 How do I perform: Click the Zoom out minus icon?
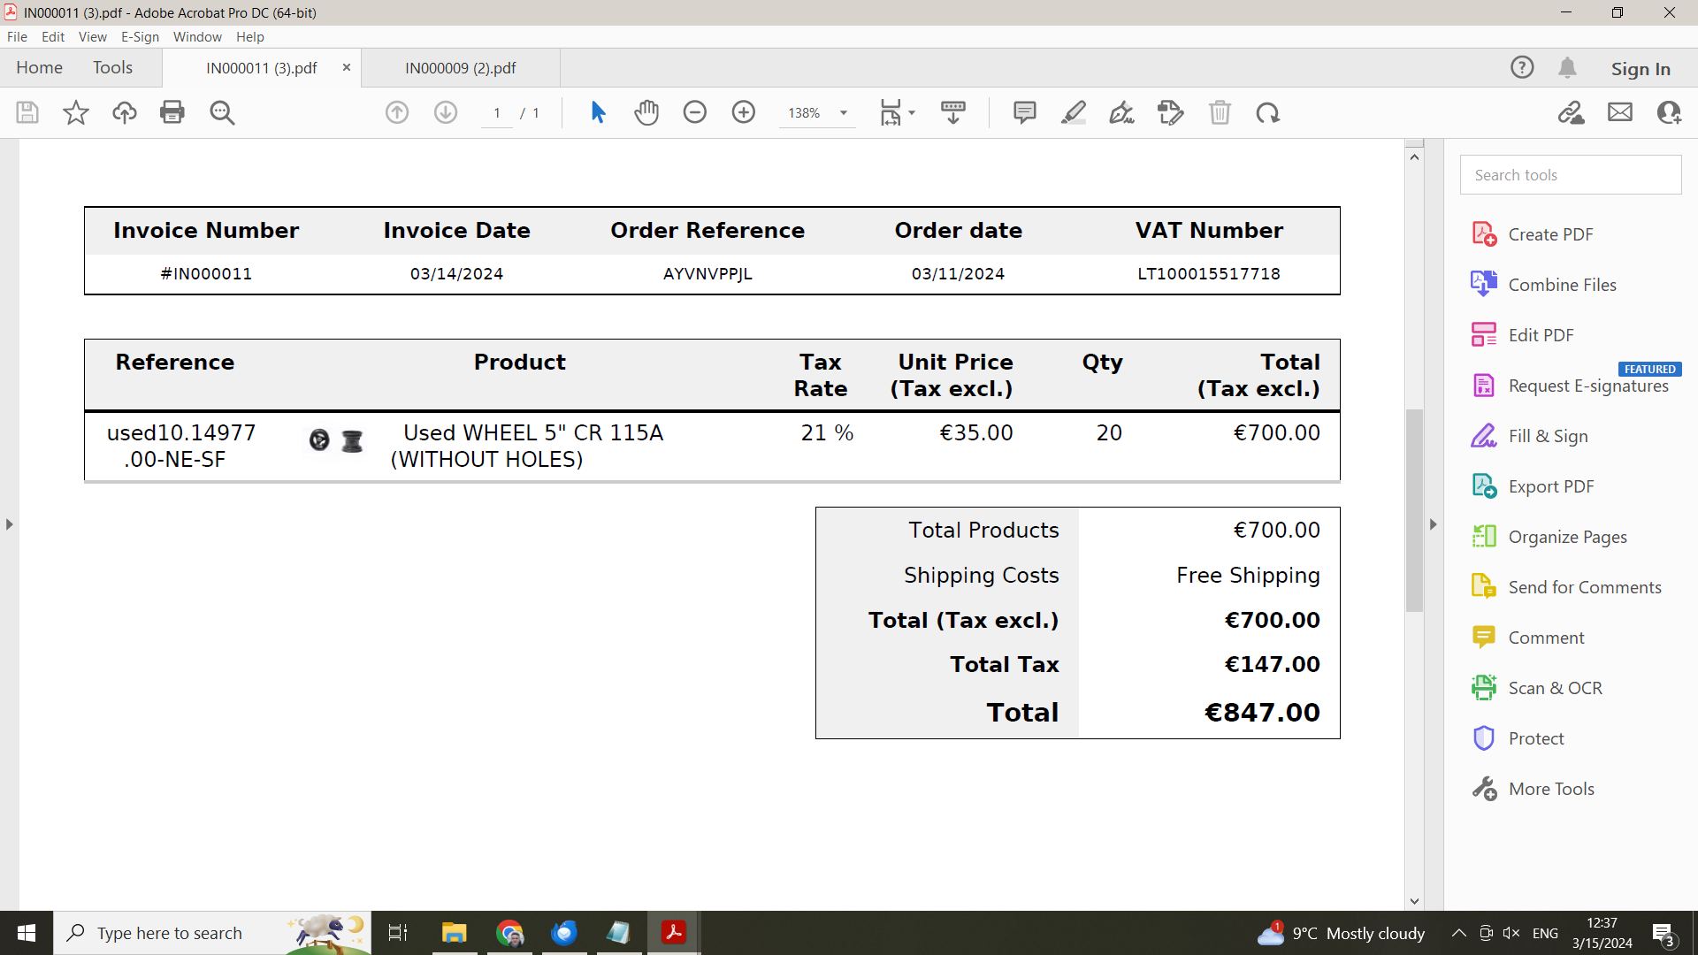pos(695,112)
